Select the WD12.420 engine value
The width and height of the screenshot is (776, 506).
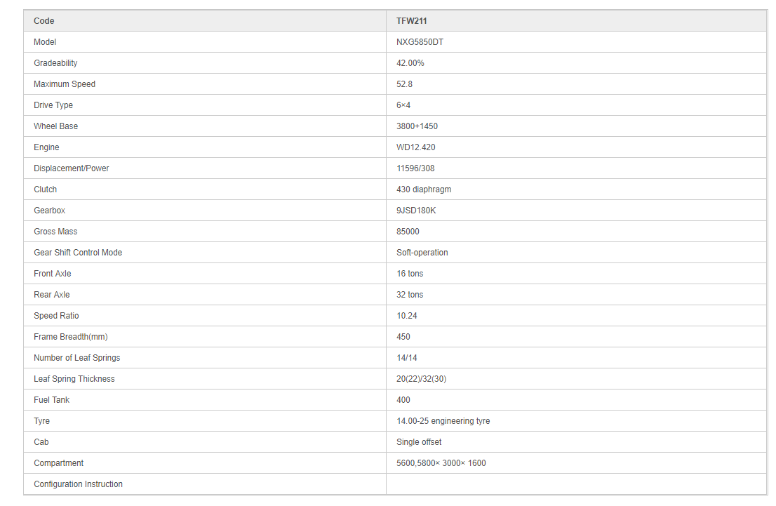coord(416,147)
